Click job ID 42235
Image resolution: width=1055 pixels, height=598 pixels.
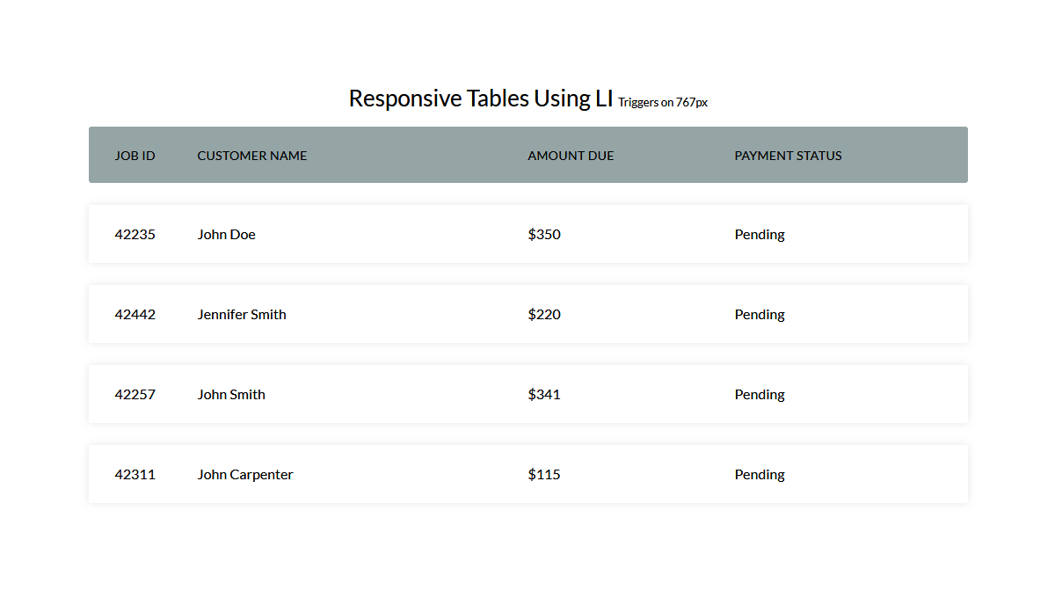click(x=135, y=235)
